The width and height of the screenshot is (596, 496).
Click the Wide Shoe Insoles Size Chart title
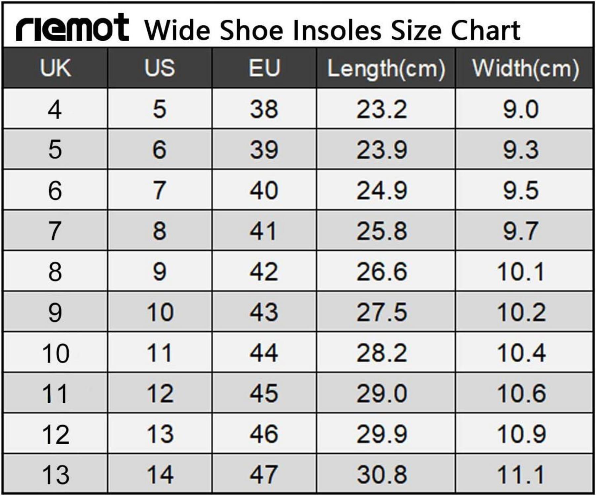[332, 30]
